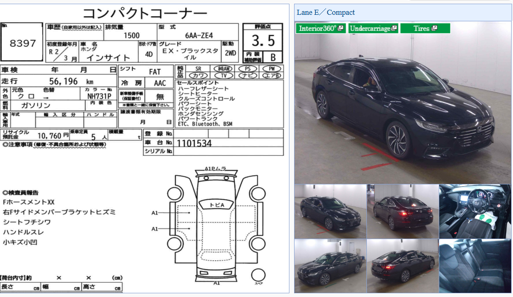
Task: Click sales point バックモニター
Action: 198,108
